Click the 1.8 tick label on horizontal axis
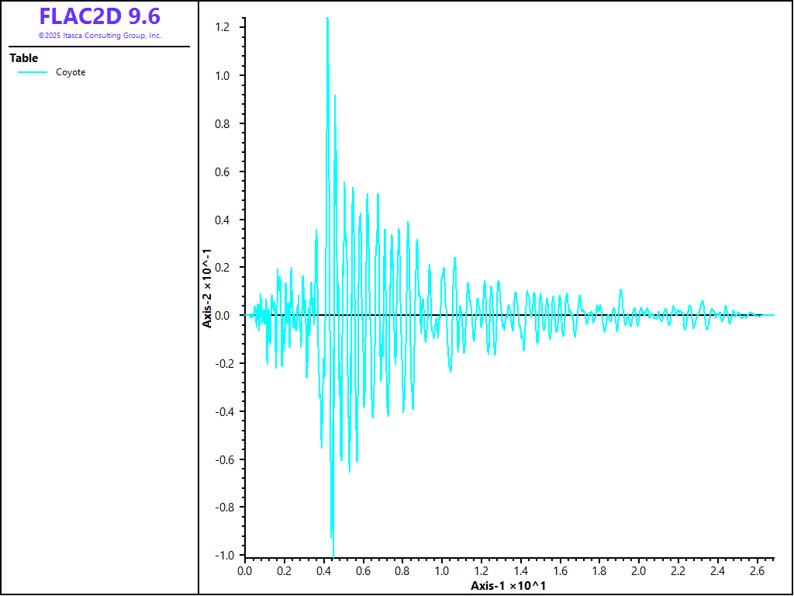This screenshot has height=596, width=794. click(x=599, y=572)
